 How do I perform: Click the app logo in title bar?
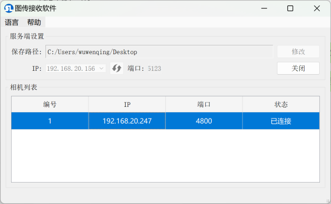click(x=9, y=8)
